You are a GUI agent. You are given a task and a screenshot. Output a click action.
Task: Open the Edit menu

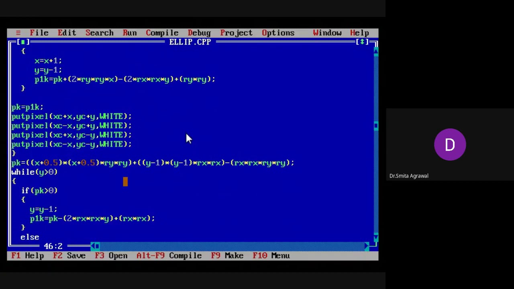[x=67, y=33]
